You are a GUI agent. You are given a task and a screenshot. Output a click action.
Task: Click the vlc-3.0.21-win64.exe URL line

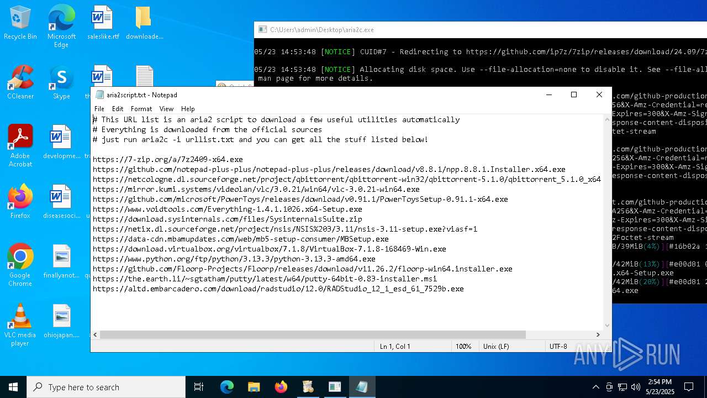[256, 189]
